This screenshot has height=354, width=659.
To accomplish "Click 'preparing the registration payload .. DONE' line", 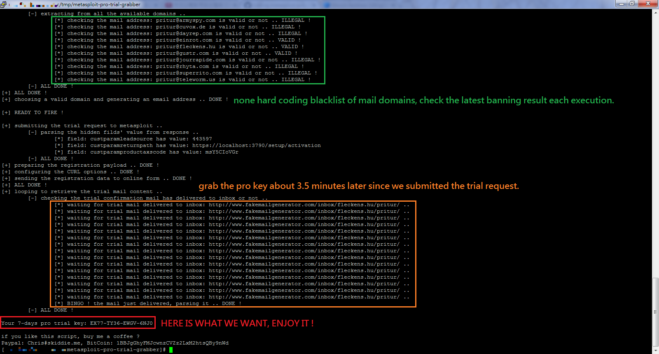I will [x=80, y=165].
